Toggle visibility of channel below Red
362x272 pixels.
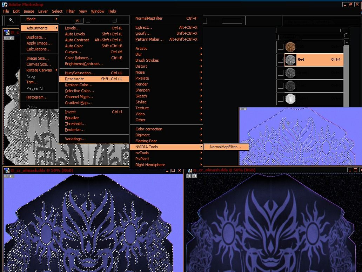point(280,73)
